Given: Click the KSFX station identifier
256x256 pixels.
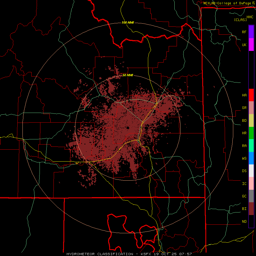Looking at the screenshot, I should point(146,254).
